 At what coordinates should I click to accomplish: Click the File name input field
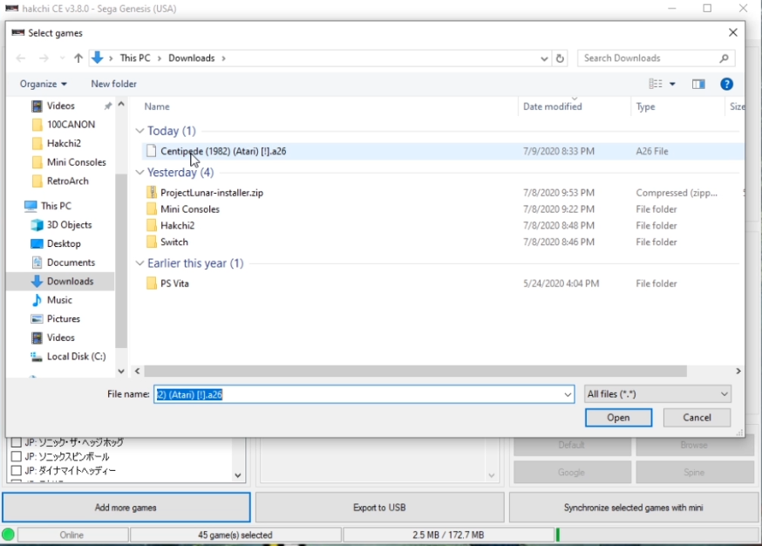click(364, 394)
